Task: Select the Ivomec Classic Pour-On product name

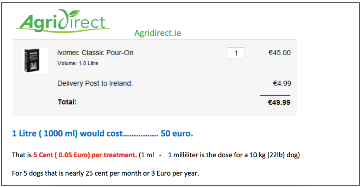Action: click(x=95, y=53)
